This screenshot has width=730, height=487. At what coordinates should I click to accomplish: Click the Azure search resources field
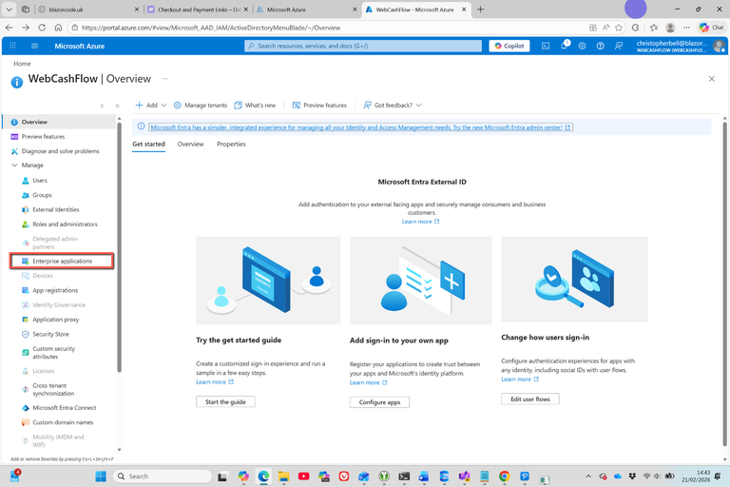coord(361,46)
